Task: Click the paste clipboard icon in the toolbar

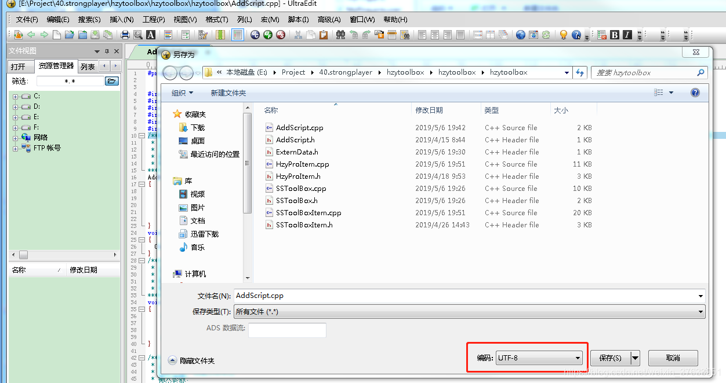Action: pyautogui.click(x=324, y=35)
